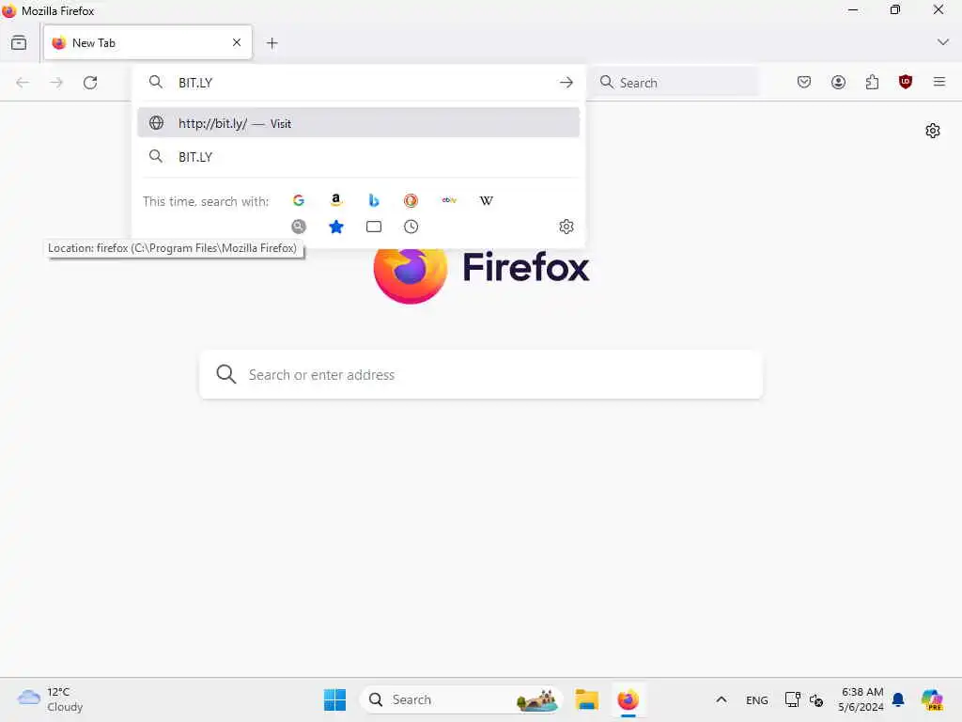
Task: Select the http://bit.ly/ Visit suggestion
Action: point(359,123)
